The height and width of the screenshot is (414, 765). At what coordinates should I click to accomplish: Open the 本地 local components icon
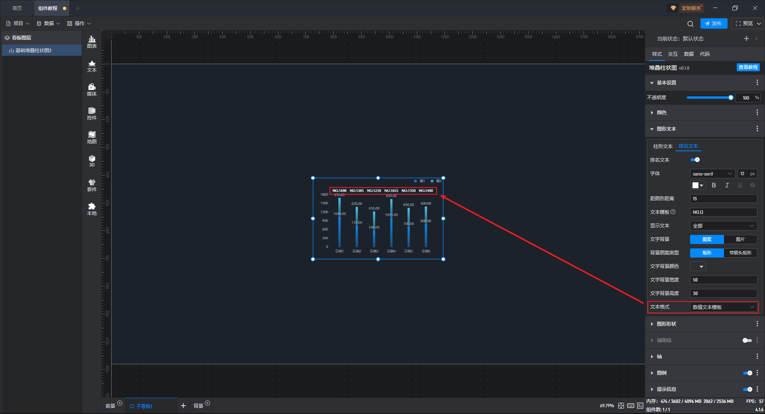[92, 209]
